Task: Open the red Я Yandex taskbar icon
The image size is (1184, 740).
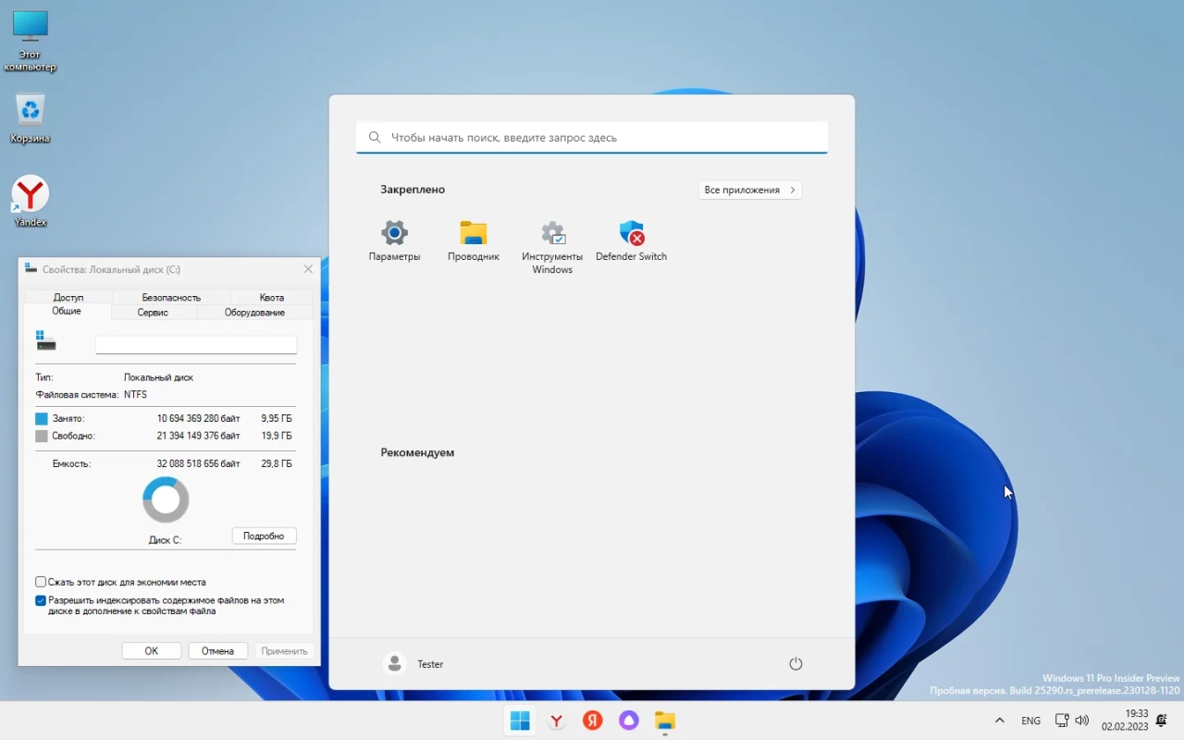Action: click(x=593, y=721)
